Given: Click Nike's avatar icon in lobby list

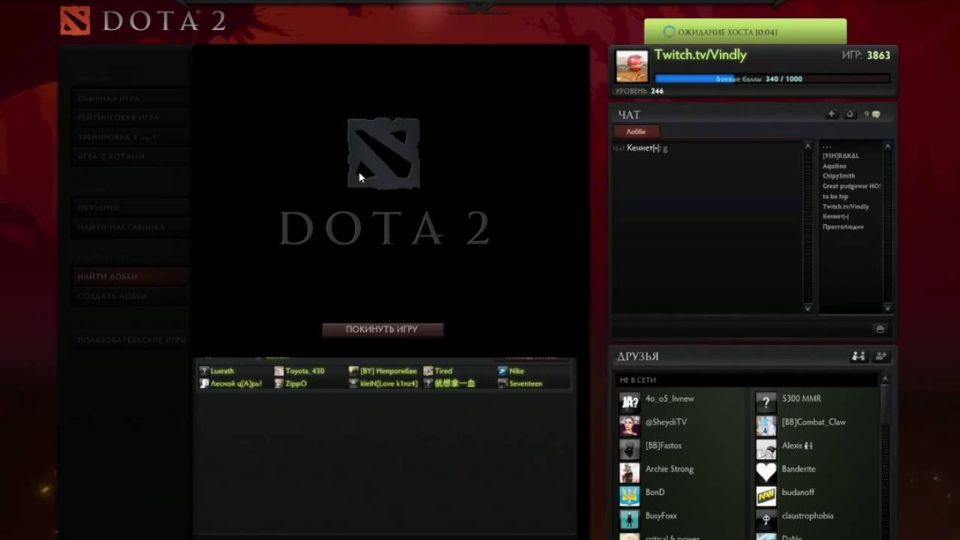Looking at the screenshot, I should [x=502, y=371].
